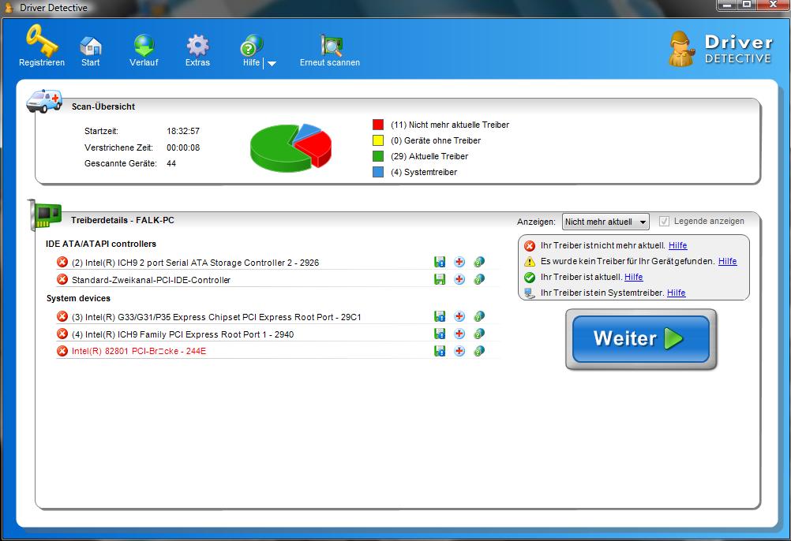791x541 pixels.
Task: Click red plus icon for ICH9 Root Port 2940
Action: click(459, 334)
